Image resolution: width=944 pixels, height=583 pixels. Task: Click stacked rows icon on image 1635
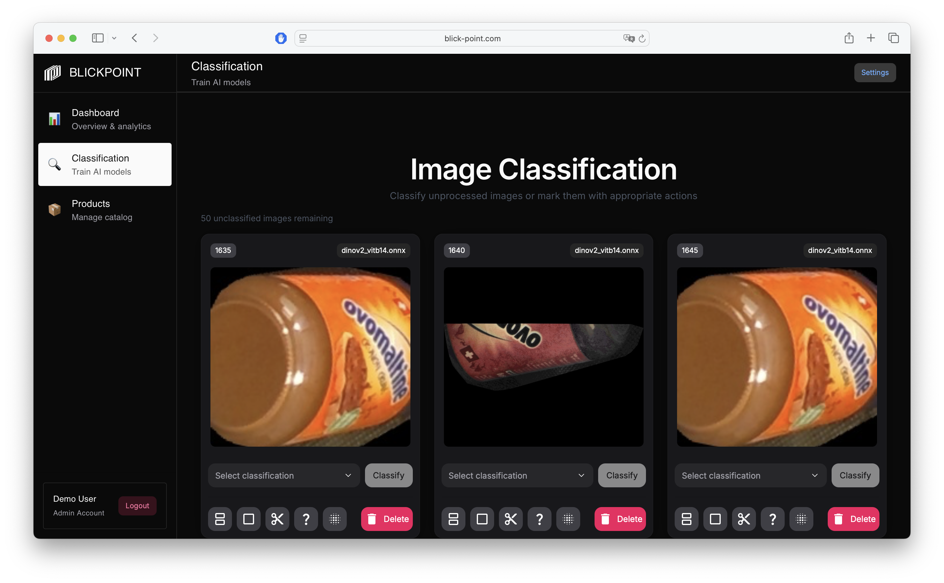coord(220,519)
